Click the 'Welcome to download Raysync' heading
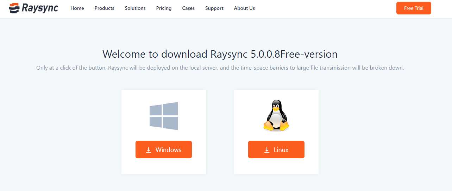 tap(220, 54)
